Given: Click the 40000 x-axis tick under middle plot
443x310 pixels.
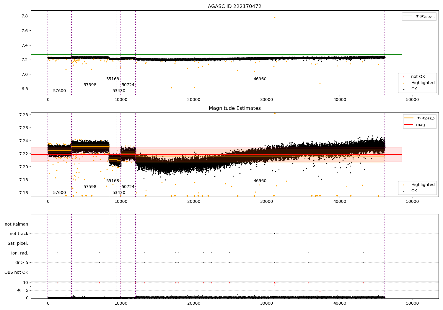Looking at the screenshot, I should click(x=340, y=202).
